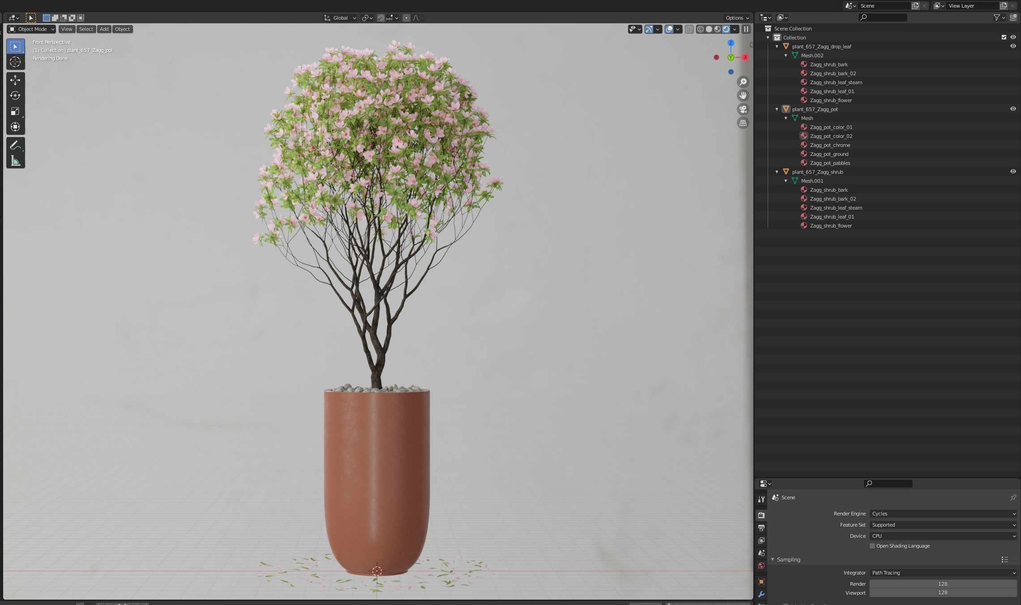The width and height of the screenshot is (1021, 605).
Task: Switch to solid viewport shading
Action: (x=709, y=29)
